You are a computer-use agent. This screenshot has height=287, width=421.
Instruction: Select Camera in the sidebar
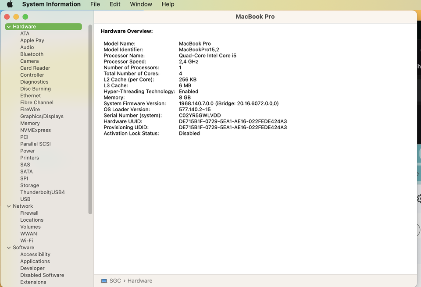[x=29, y=61]
